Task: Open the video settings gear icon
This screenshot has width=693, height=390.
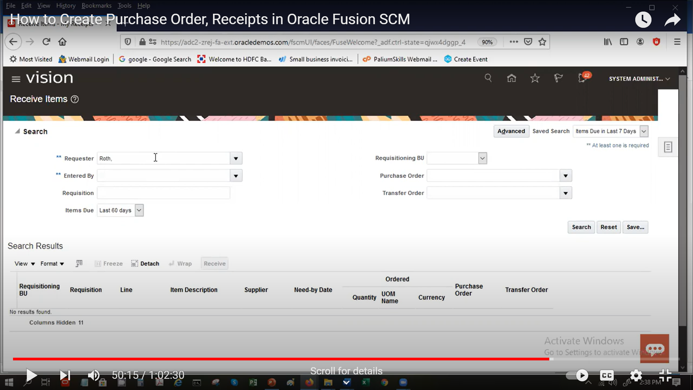Action: click(636, 375)
